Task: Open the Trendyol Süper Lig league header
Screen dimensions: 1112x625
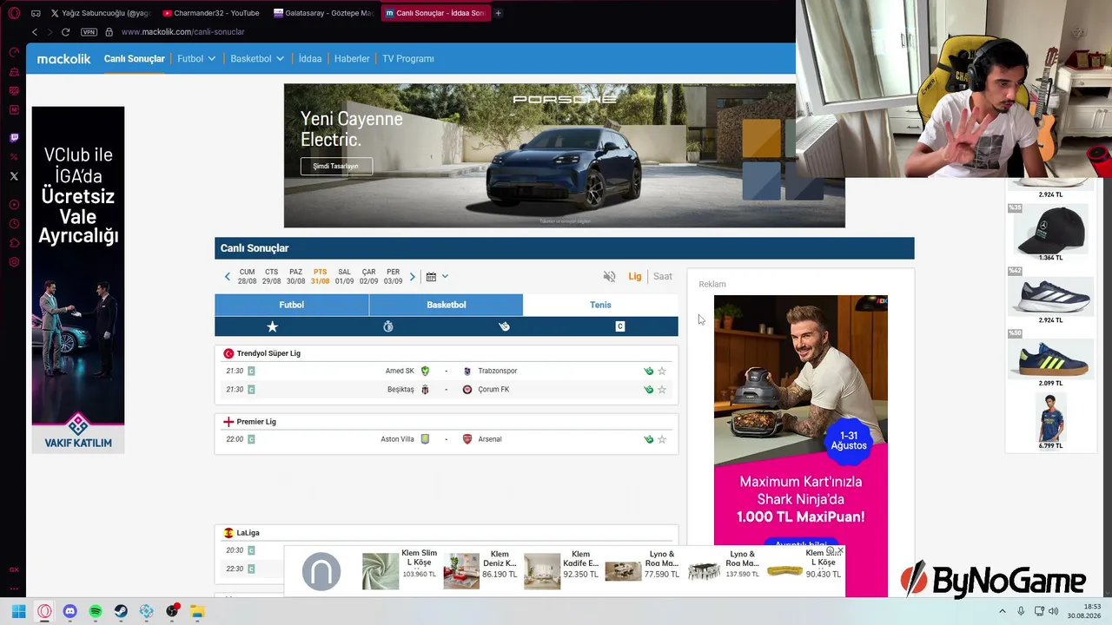Action: [x=268, y=353]
